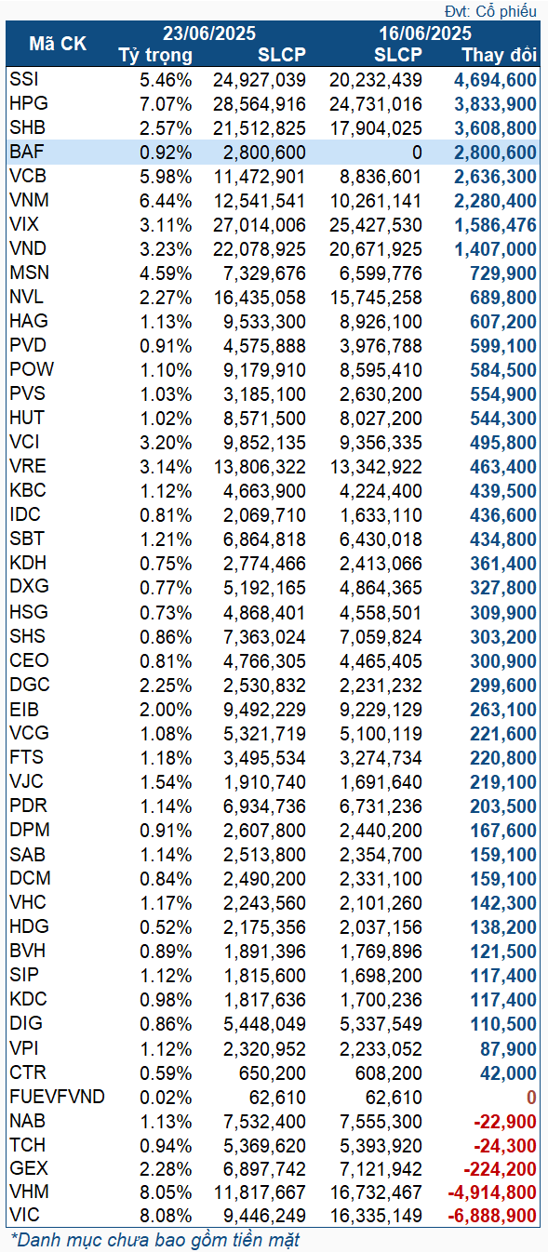Viewport: 548px width, 1252px height.
Task: Click the Tỷ trọng column header
Action: tap(156, 54)
